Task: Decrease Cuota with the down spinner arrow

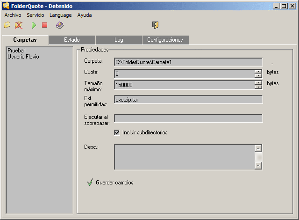Action: coord(258,76)
